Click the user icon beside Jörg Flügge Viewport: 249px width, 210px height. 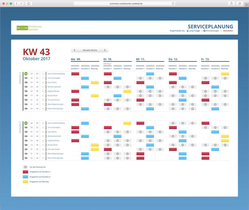click(188, 31)
